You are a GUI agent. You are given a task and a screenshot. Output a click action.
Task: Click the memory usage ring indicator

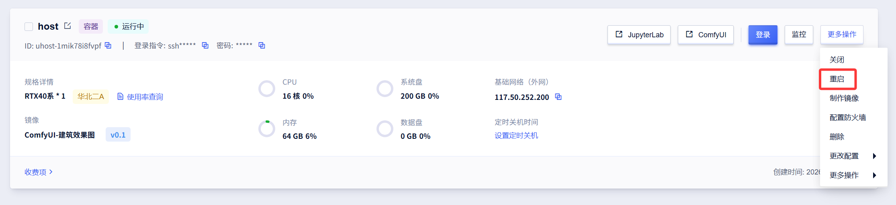(x=266, y=129)
